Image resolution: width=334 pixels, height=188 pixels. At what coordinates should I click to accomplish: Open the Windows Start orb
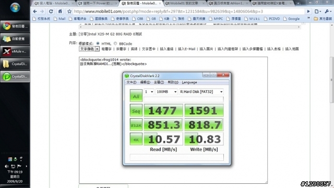pyautogui.click(x=15, y=8)
